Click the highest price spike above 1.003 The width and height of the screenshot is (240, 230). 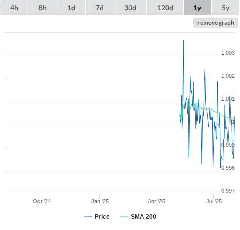pos(183,41)
